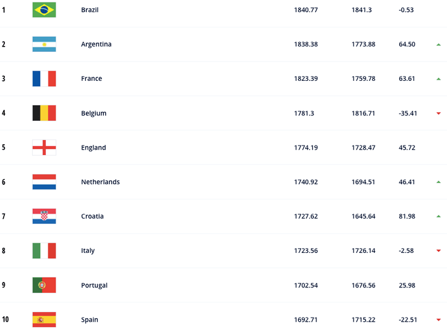Click the red down arrow for Belgium
This screenshot has height=329, width=447.
coord(439,113)
